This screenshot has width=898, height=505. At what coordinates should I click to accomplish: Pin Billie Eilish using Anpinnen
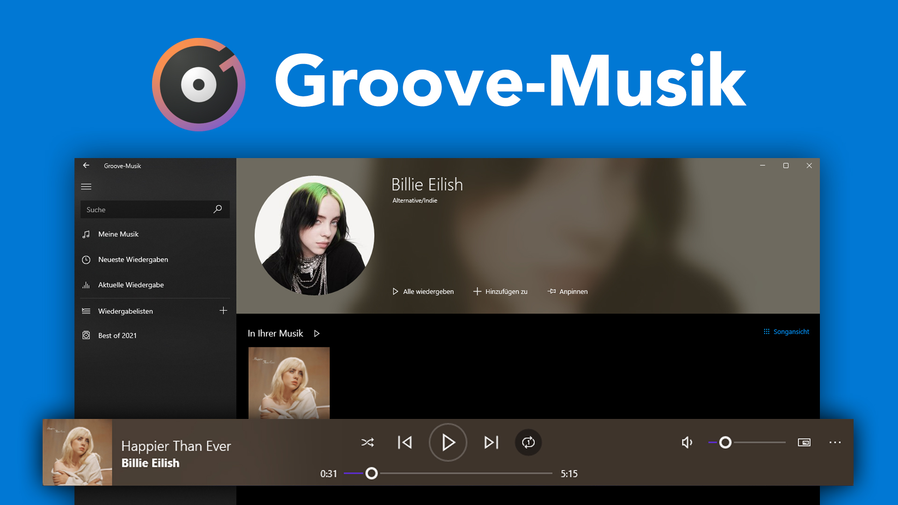(567, 291)
